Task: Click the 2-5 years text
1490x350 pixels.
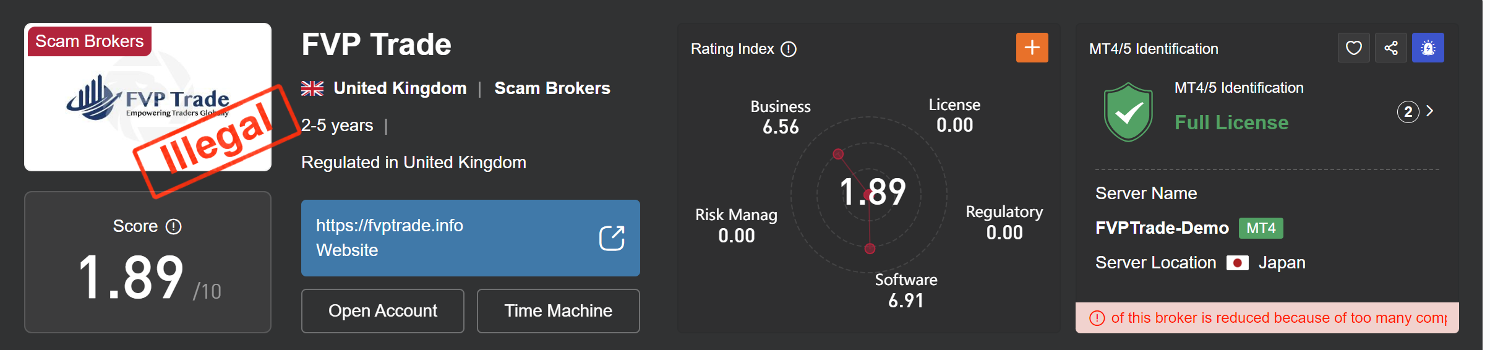Action: (337, 126)
